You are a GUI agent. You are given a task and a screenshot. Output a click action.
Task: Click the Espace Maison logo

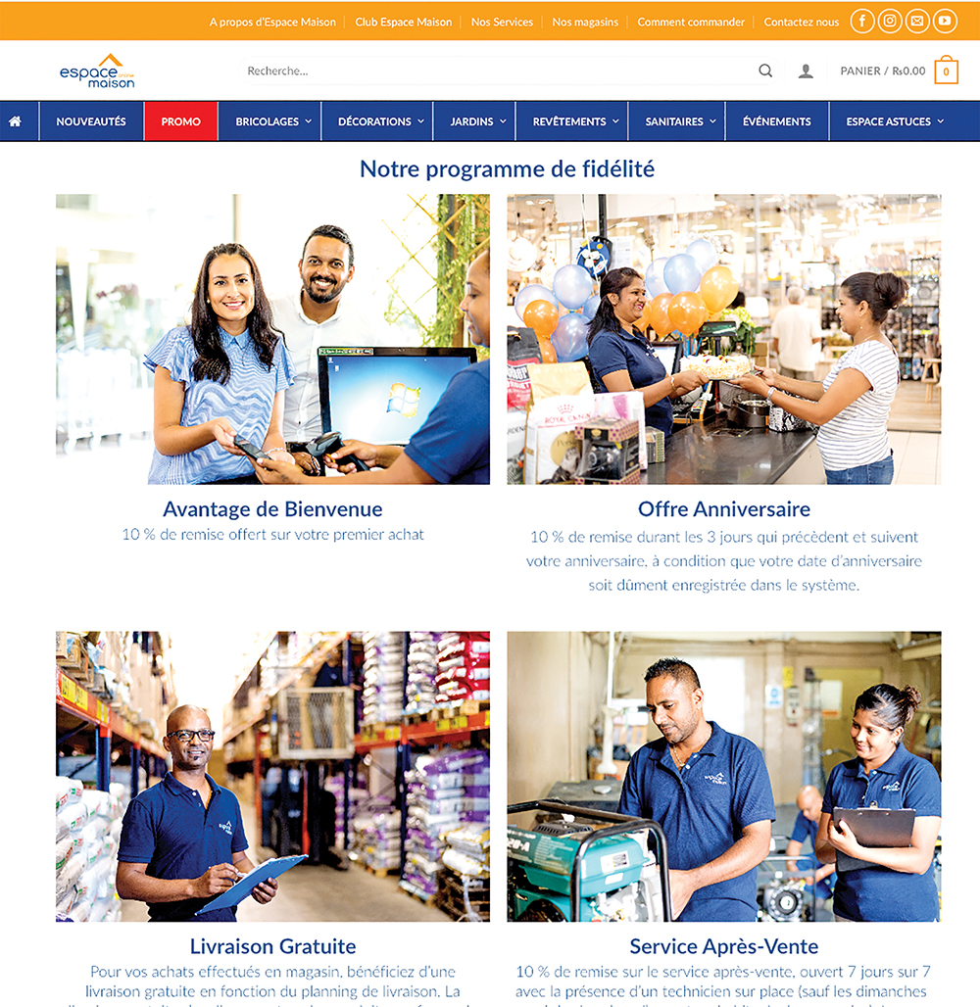[98, 71]
